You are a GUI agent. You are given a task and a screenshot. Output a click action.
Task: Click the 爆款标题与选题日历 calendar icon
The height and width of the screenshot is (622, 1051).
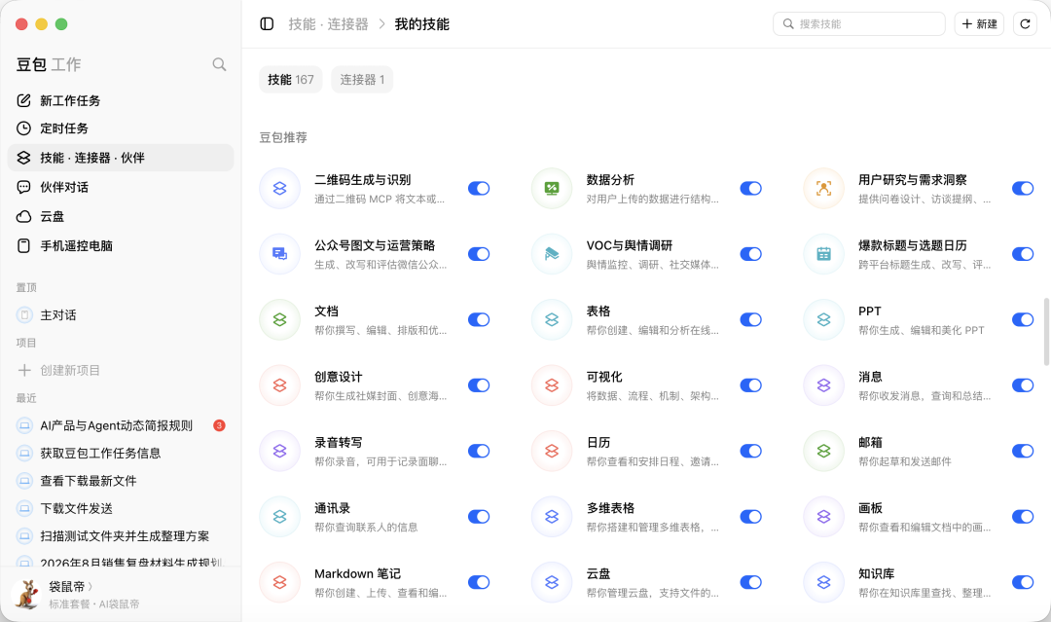tap(824, 254)
